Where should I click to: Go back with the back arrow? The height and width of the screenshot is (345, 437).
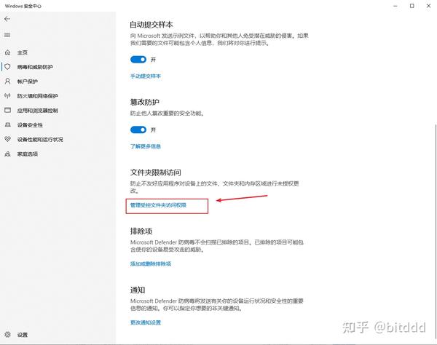[7, 19]
